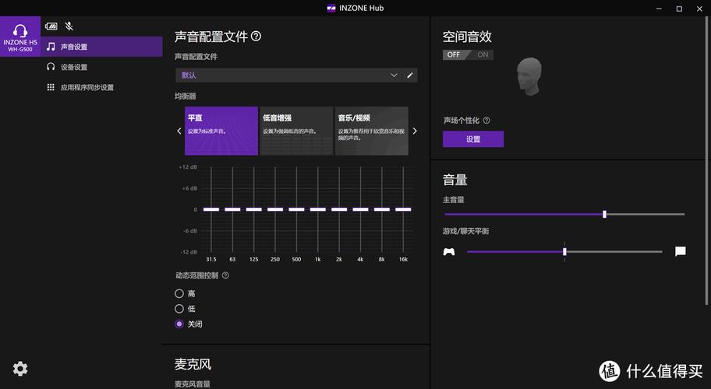Click the microphone mute status icon

[69, 26]
